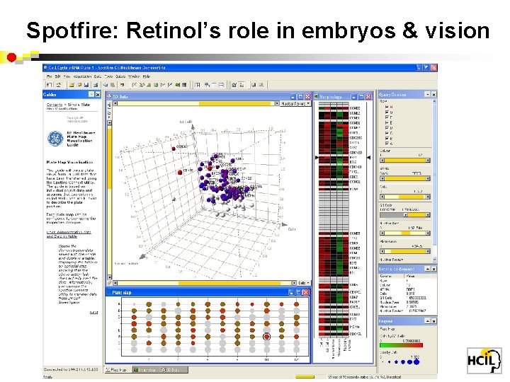Toggle the Row F checkbox

(387, 117)
